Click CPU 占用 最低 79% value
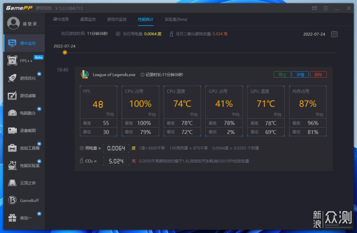Screen dimensions: 357x233 click(145, 132)
